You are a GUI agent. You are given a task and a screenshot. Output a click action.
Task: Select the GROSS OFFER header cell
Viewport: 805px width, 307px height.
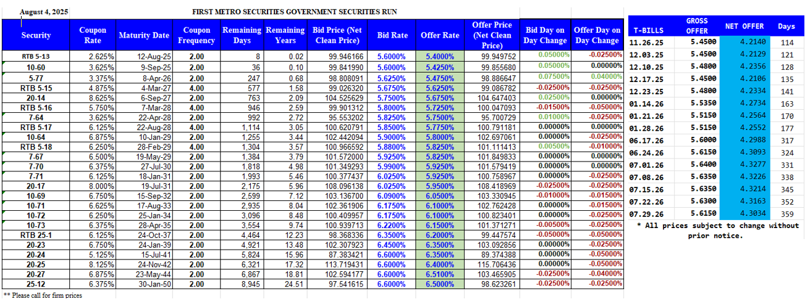click(x=697, y=25)
